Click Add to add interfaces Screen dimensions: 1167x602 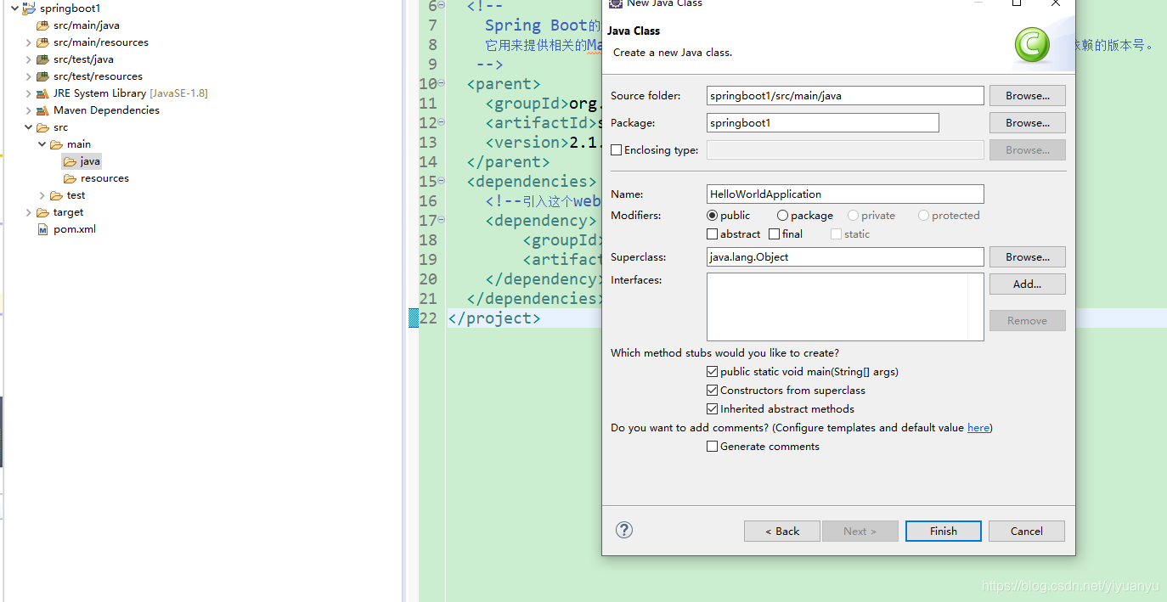1028,284
